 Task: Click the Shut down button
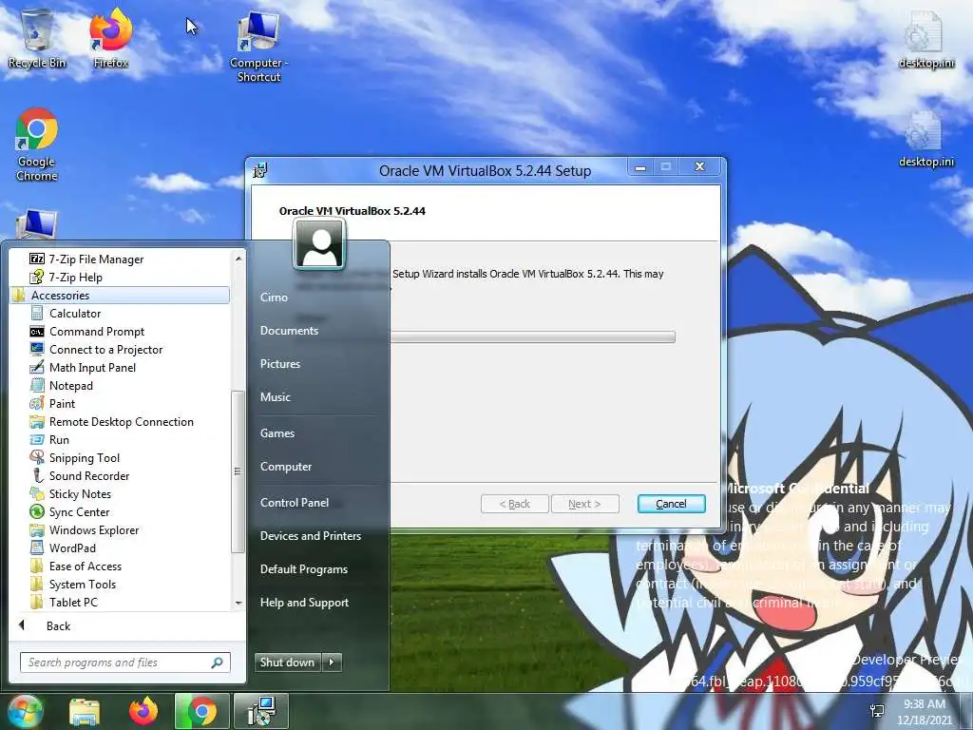pyautogui.click(x=288, y=663)
